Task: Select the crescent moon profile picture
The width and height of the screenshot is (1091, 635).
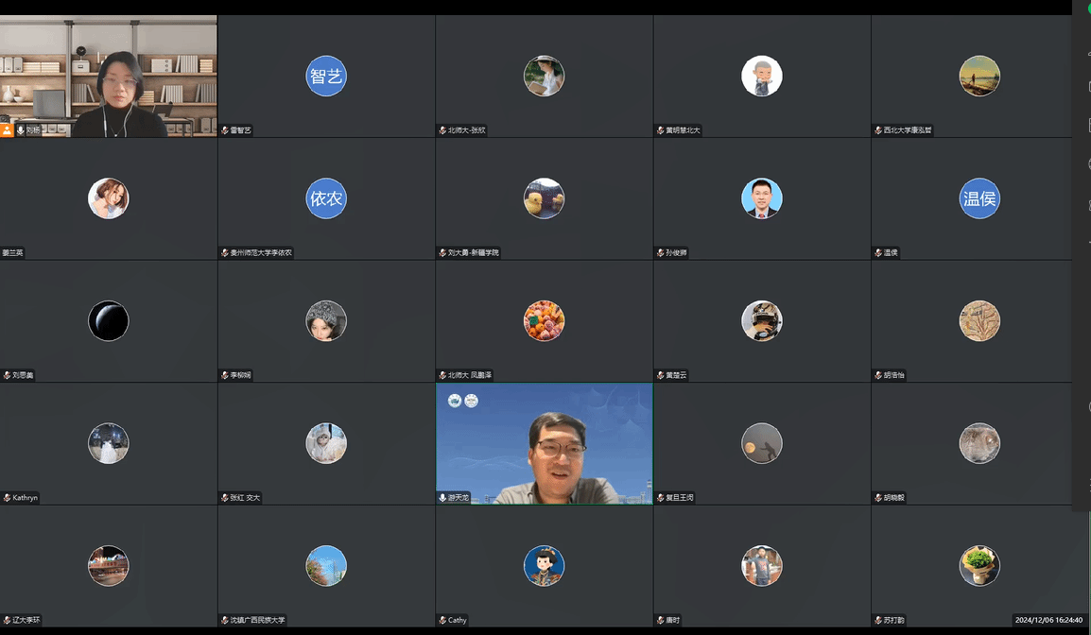Action: [109, 321]
